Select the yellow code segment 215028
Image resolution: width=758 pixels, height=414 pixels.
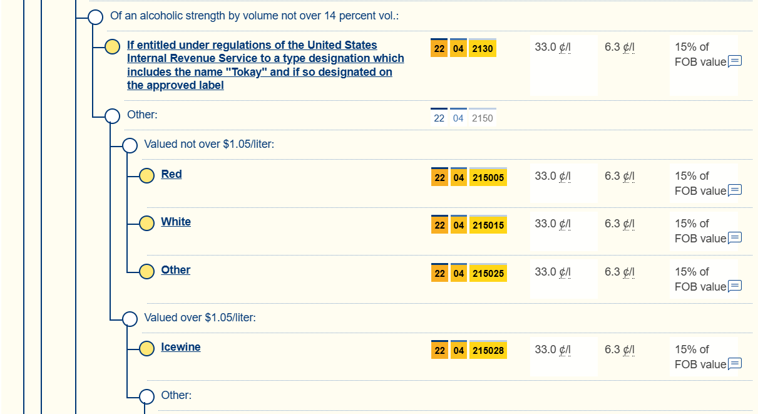tap(488, 351)
